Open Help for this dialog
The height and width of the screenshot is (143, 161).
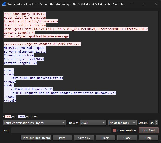pyautogui.click(x=148, y=138)
